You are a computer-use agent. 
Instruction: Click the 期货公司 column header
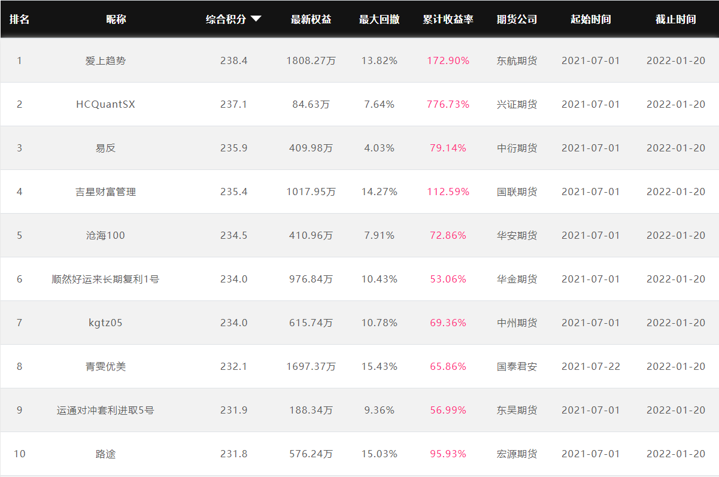(517, 19)
